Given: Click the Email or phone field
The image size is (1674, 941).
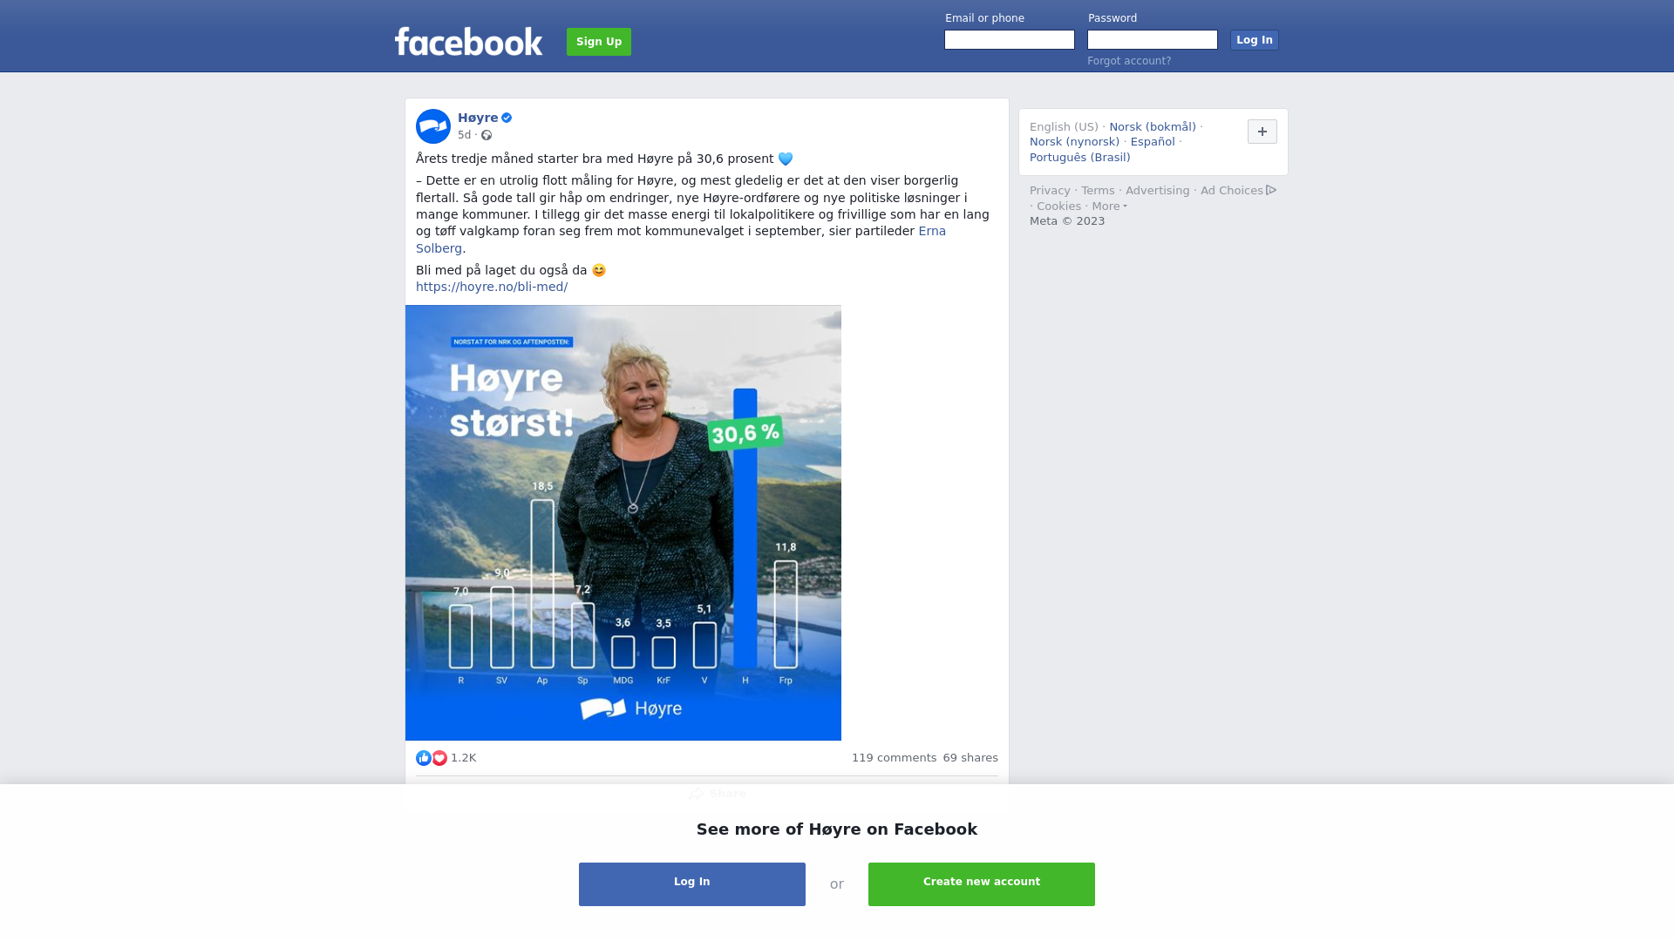Looking at the screenshot, I should (1010, 40).
